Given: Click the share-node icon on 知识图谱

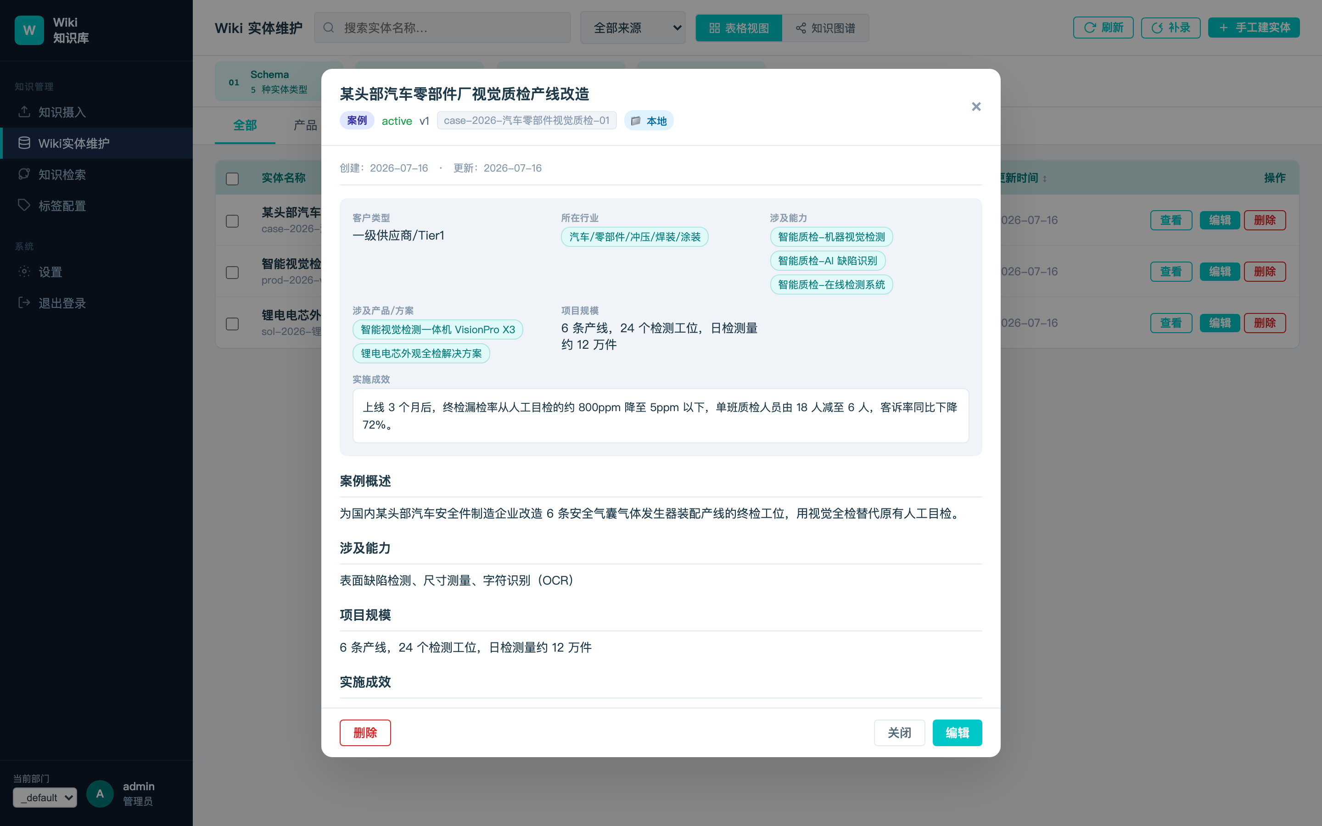Looking at the screenshot, I should tap(801, 28).
